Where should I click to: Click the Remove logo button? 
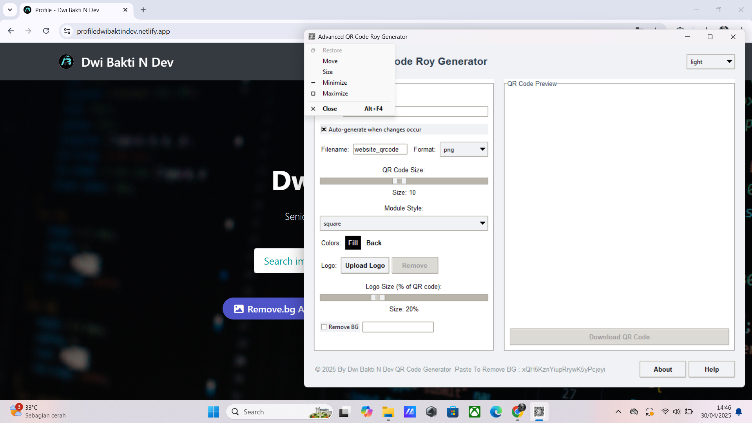tap(415, 265)
